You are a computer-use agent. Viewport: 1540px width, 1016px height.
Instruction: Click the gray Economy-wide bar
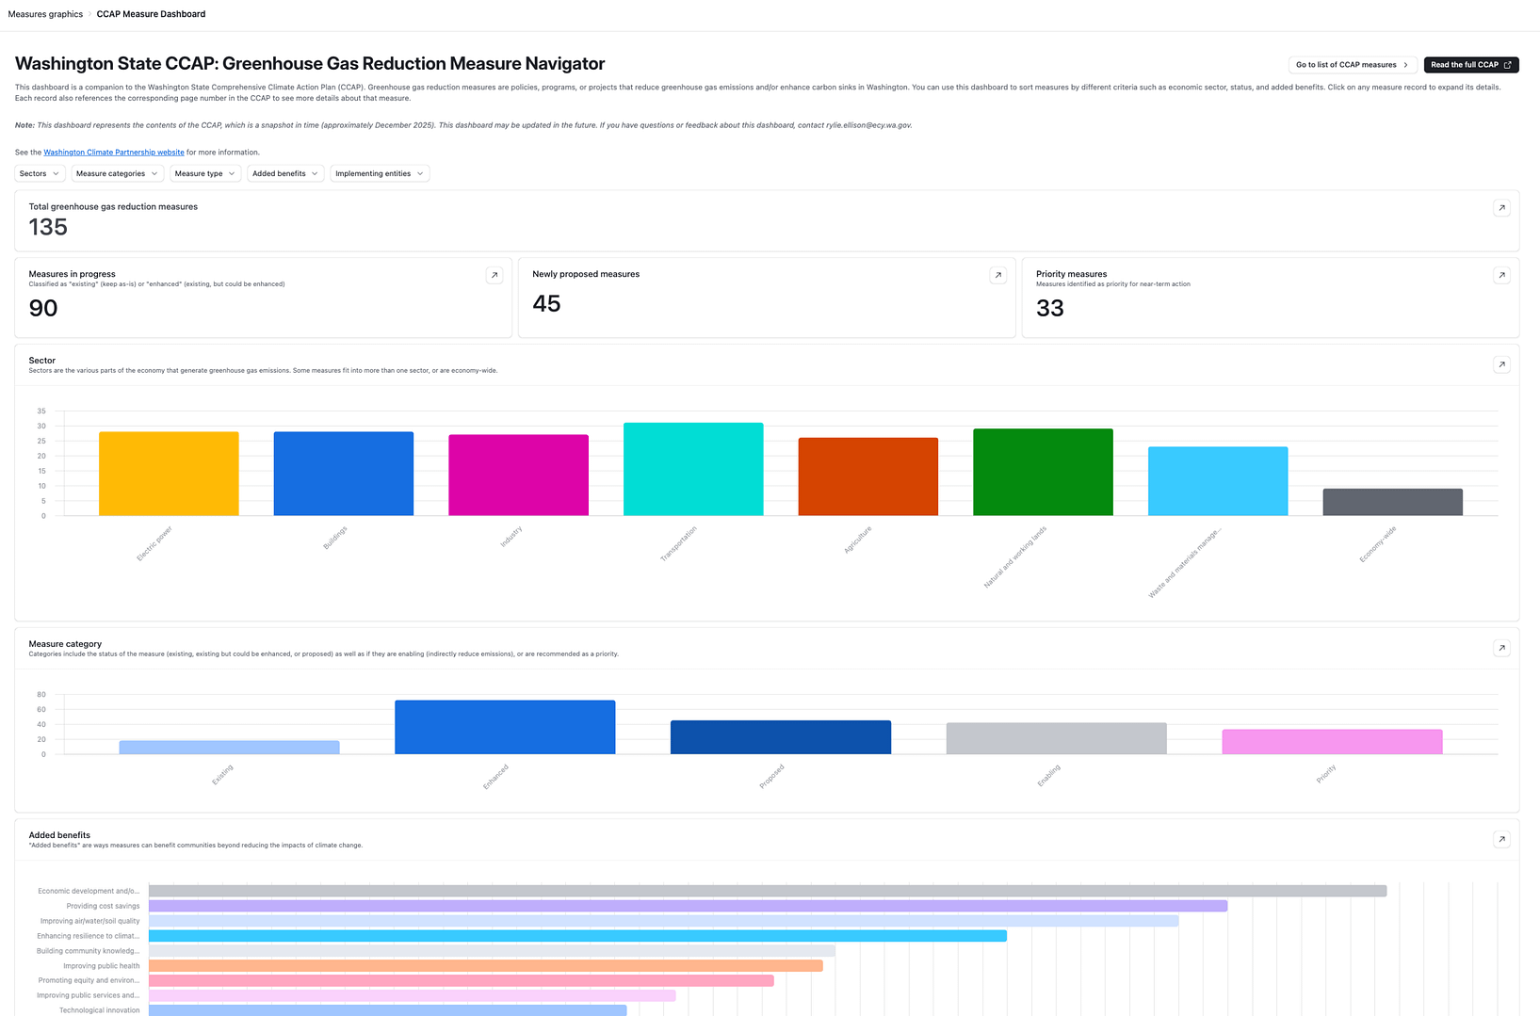tap(1393, 502)
